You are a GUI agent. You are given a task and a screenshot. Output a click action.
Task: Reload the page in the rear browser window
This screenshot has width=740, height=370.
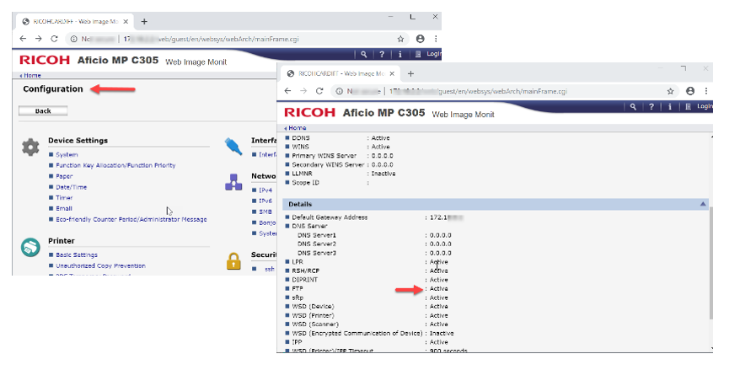click(54, 39)
